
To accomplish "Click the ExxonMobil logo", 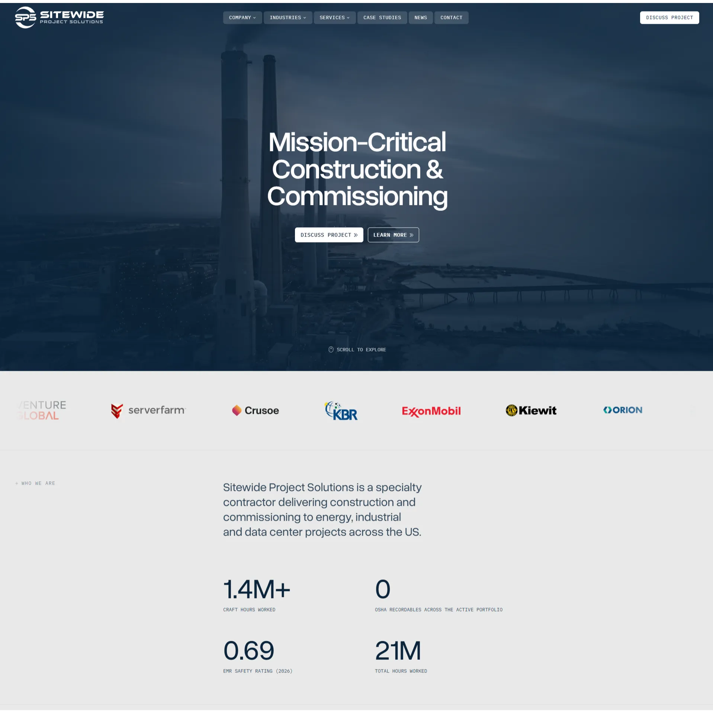I will tap(431, 411).
